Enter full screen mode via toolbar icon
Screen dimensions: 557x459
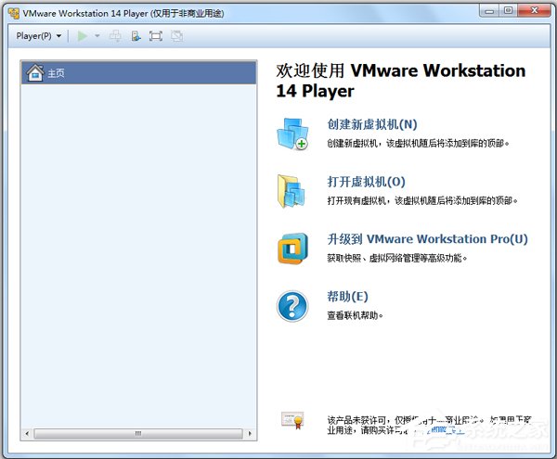point(156,36)
